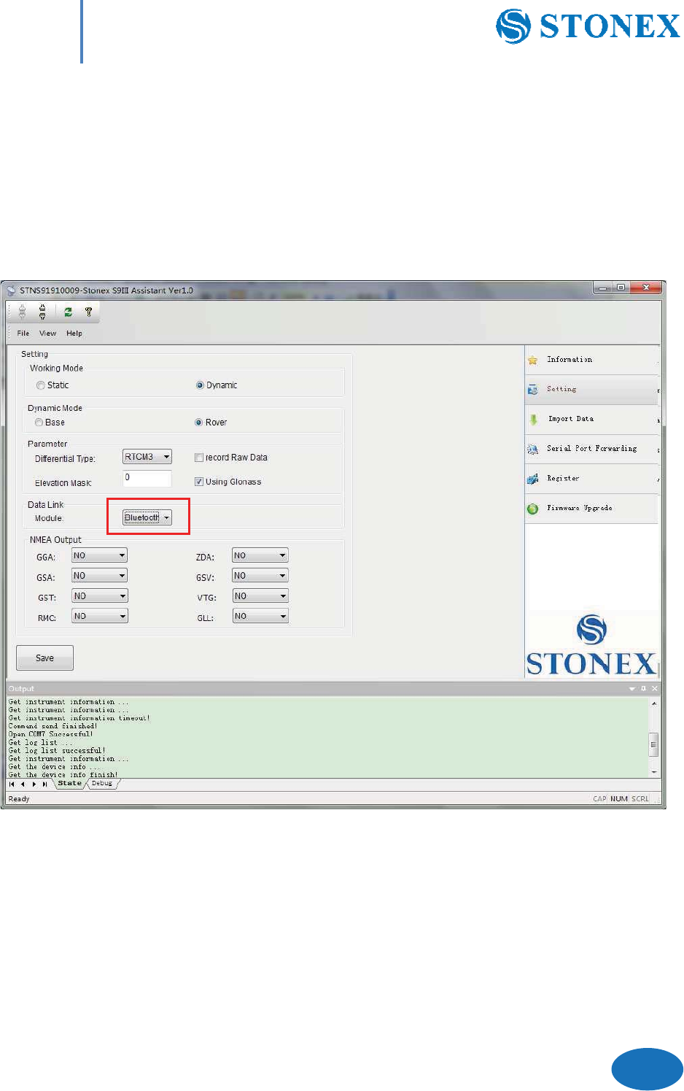The image size is (684, 1091).
Task: Close the Output panel
Action: click(655, 688)
